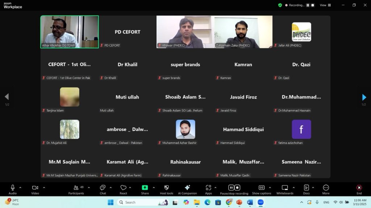The height and width of the screenshot is (208, 371).
Task: Open the Participants panel
Action: [76, 188]
